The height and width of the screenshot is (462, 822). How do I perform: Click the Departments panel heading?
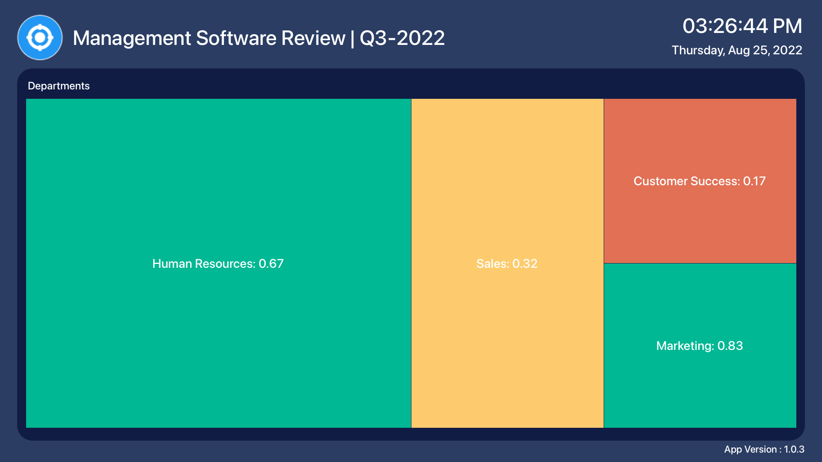pyautogui.click(x=59, y=86)
